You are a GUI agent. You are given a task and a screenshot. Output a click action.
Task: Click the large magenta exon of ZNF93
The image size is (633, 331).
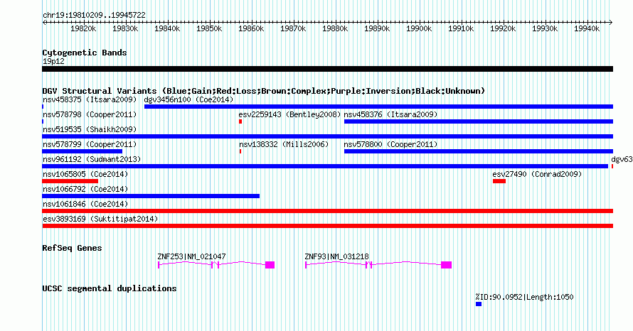click(x=446, y=265)
